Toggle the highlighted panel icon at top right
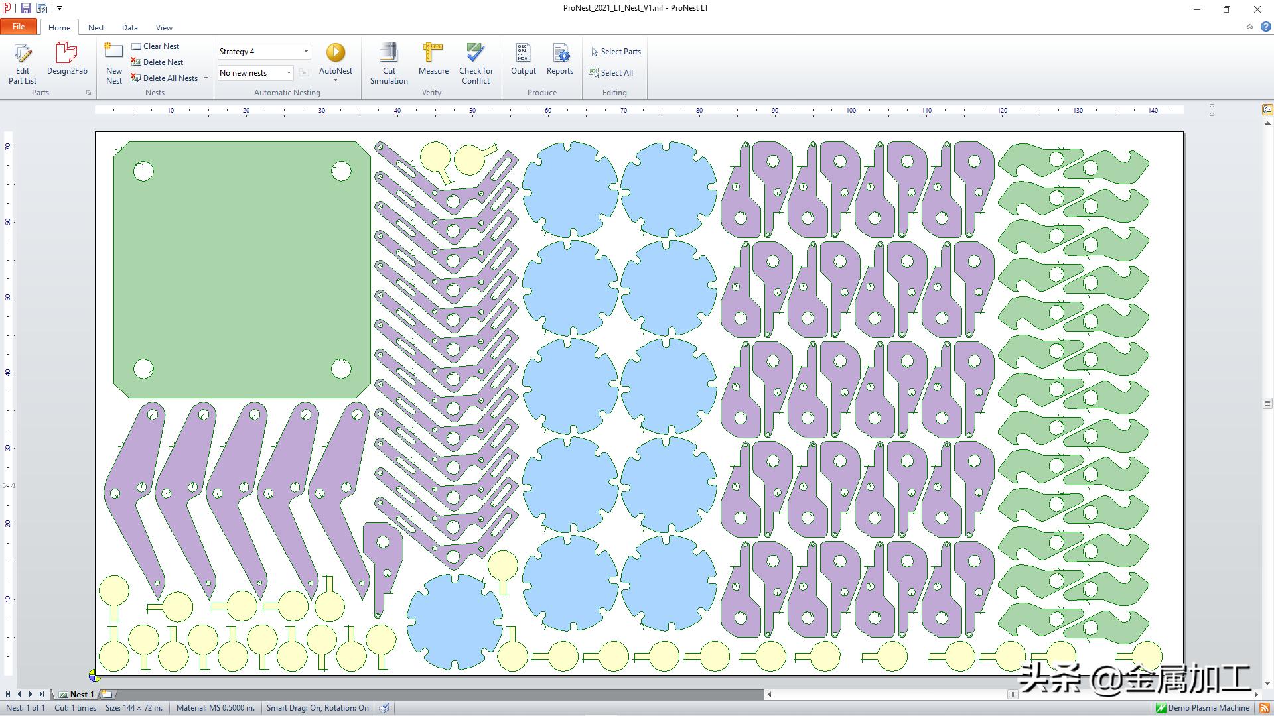This screenshot has height=716, width=1274. [x=1267, y=109]
